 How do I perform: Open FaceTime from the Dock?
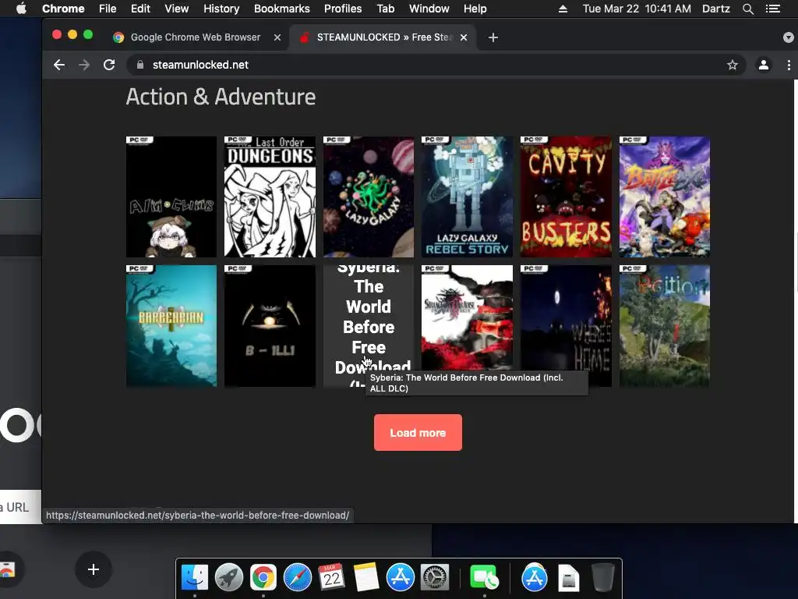click(x=484, y=578)
